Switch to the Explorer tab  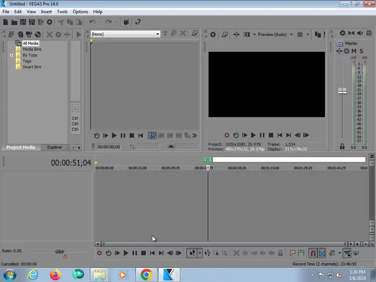(54, 147)
